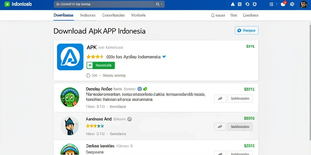Click the chat bubble icon beside the avatar
Image resolution: width=311 pixels, height=155 pixels.
click(x=292, y=4)
